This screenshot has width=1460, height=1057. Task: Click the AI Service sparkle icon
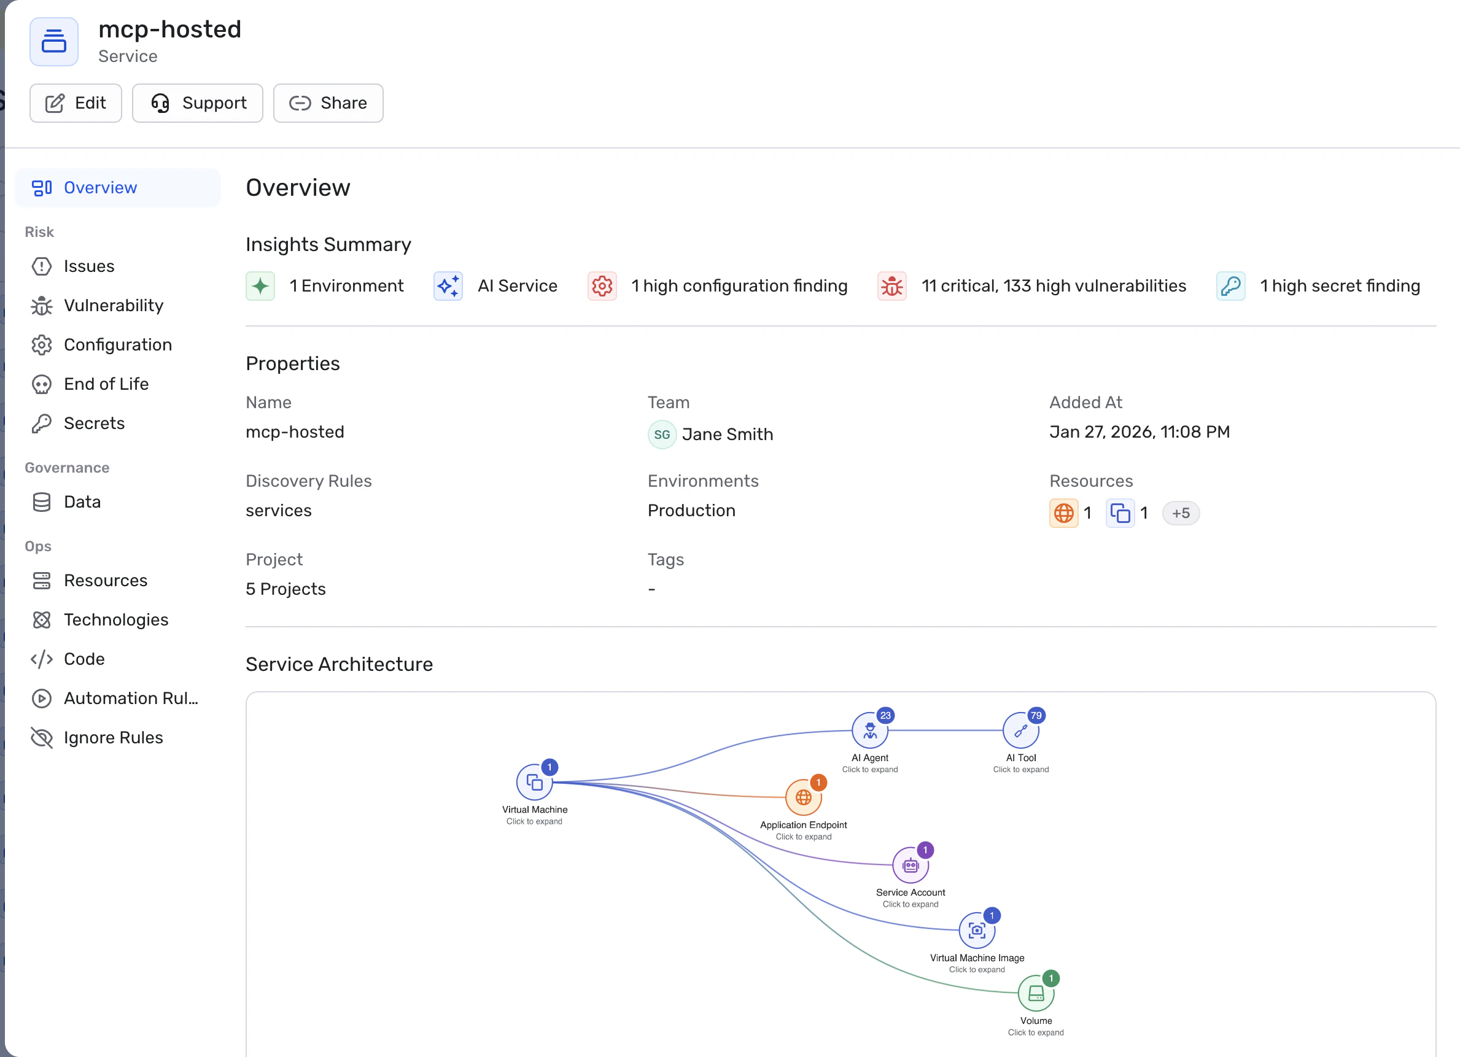448,286
